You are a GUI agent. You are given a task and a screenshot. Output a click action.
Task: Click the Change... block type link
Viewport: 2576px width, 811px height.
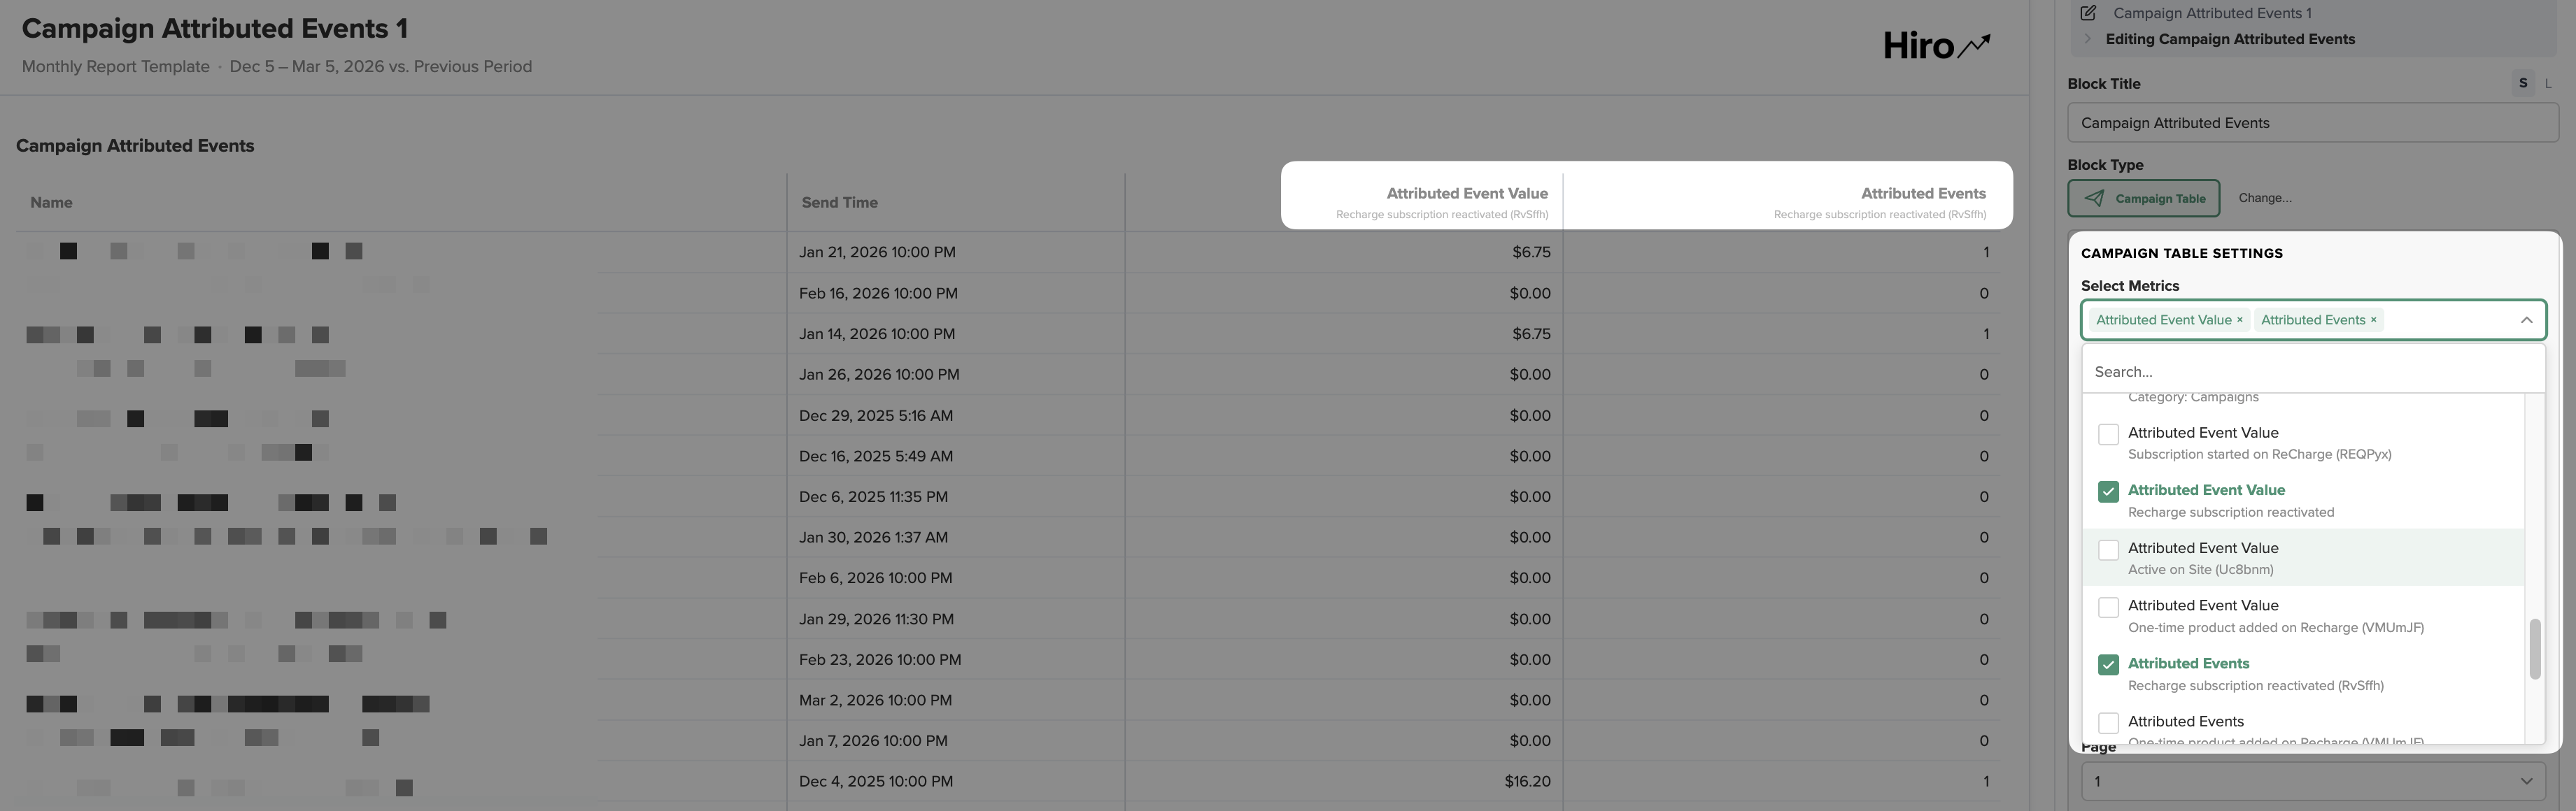(2265, 198)
